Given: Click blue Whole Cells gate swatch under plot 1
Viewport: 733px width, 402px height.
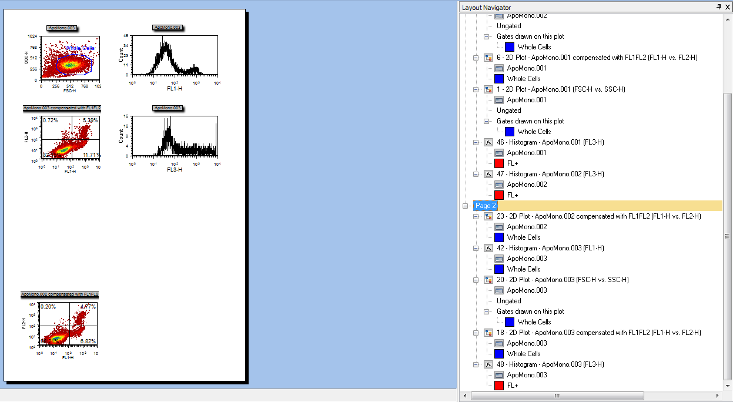Looking at the screenshot, I should click(x=510, y=132).
